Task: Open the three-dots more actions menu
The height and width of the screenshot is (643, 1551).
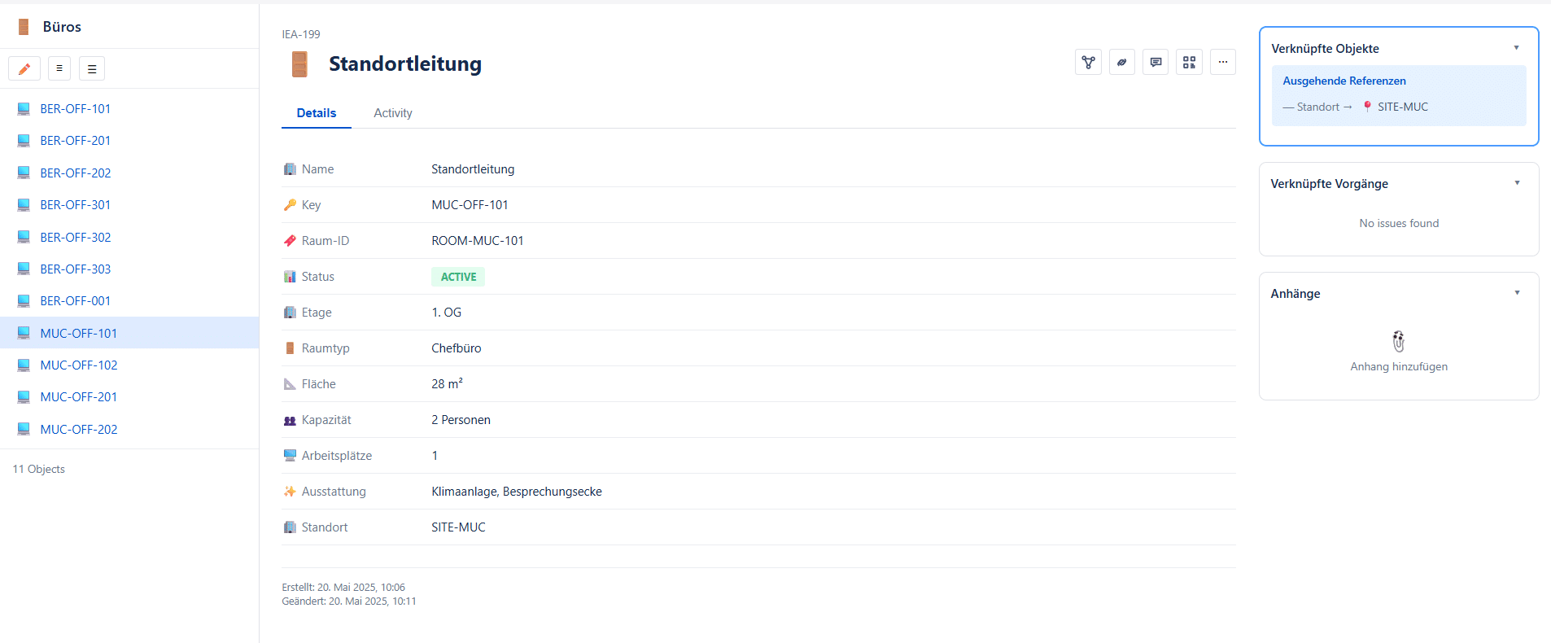Action: coord(1222,63)
